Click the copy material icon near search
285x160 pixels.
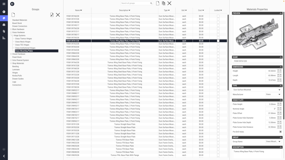coord(164,3)
